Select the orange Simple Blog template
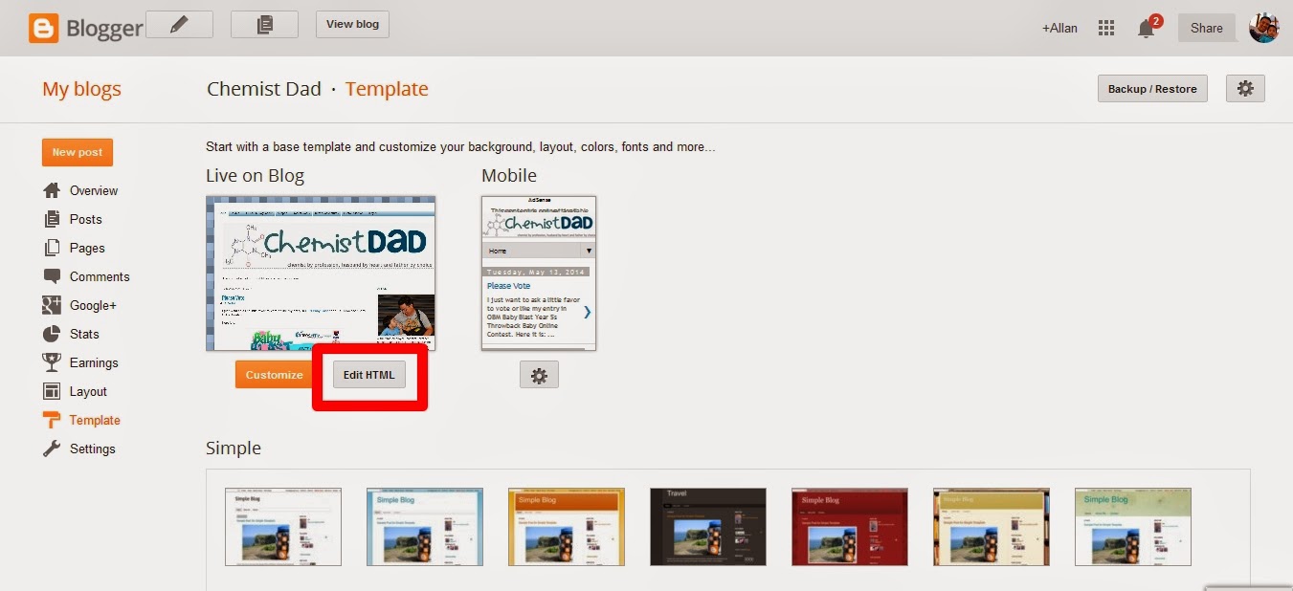The width and height of the screenshot is (1293, 591). tap(567, 527)
